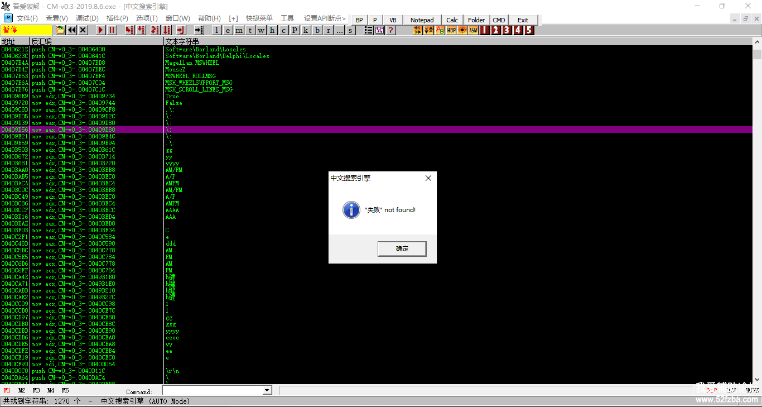
Task: Open the 快捷菜单 dropdown menu
Action: click(x=259, y=18)
